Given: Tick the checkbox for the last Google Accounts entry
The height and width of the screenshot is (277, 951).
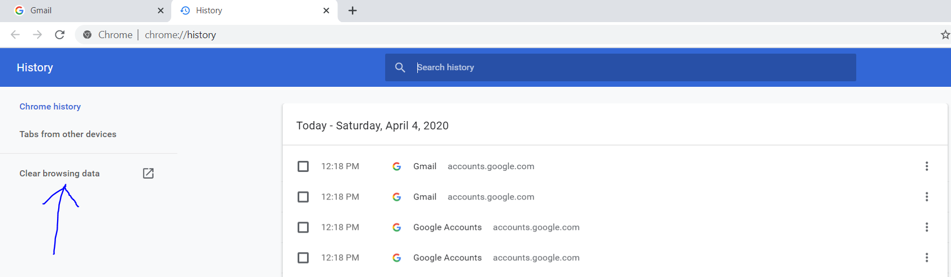Looking at the screenshot, I should (303, 258).
